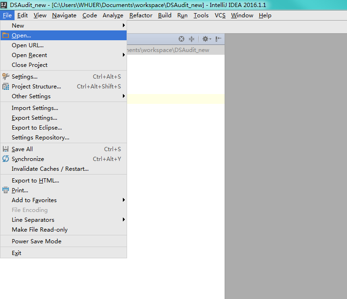Expand the Open Recent submenu arrow
This screenshot has height=299, width=347.
[x=124, y=55]
